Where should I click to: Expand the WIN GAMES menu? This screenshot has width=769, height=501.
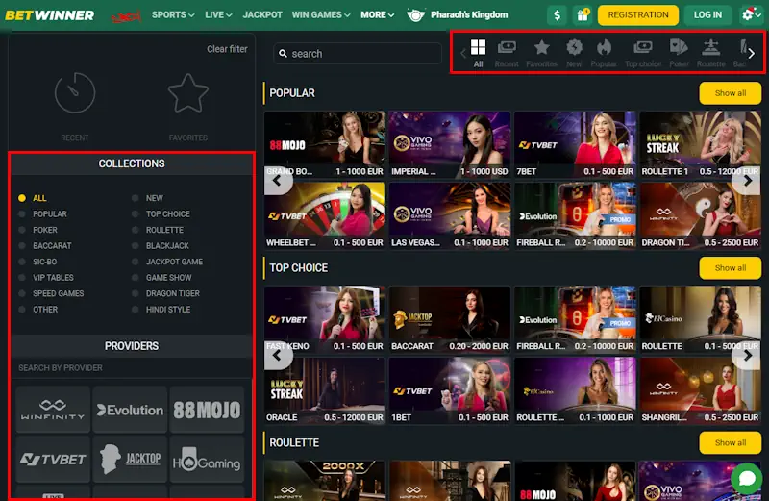coord(321,15)
